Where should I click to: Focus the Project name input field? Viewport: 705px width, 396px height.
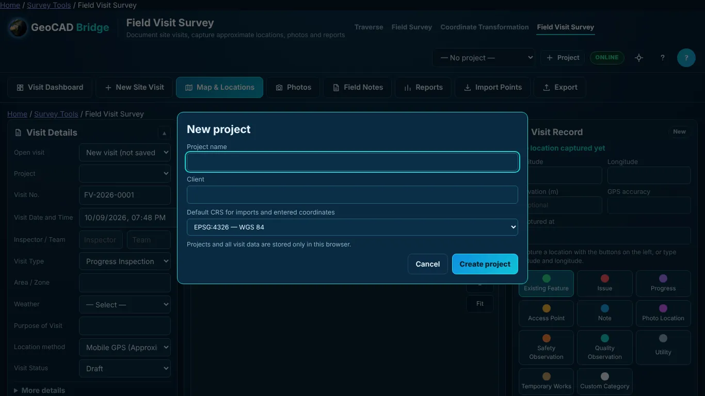(352, 162)
